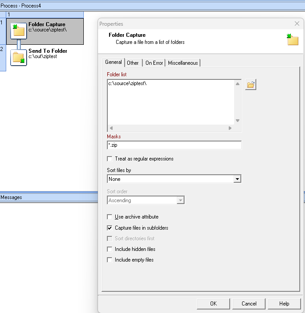Open the On Error tab
This screenshot has width=305, height=313.
(154, 63)
